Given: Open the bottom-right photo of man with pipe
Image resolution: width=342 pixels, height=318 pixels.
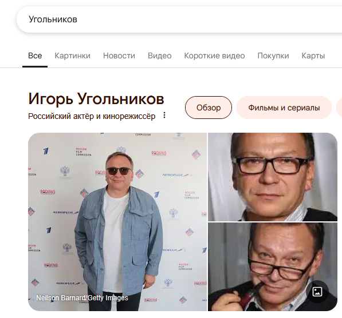Looking at the screenshot, I should pyautogui.click(x=273, y=267).
